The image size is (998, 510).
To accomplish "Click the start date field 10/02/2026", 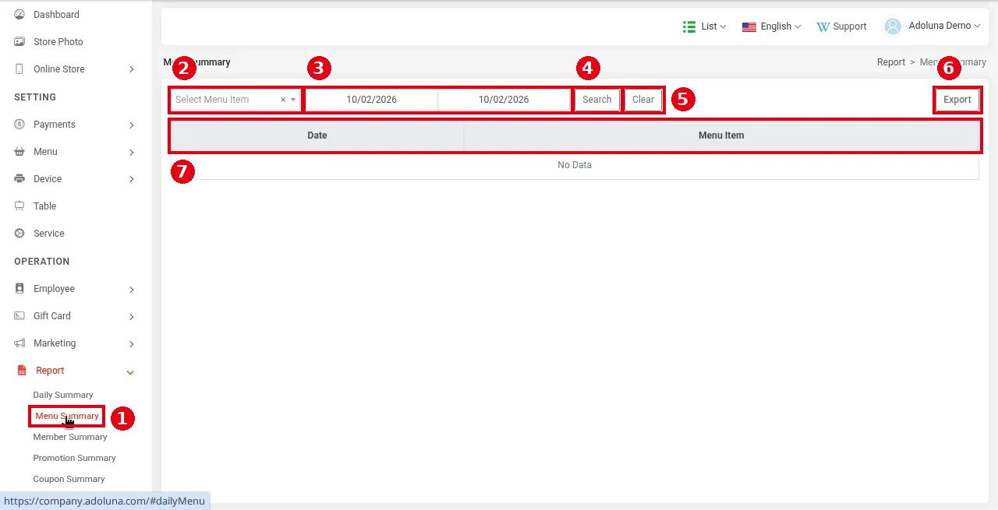I will [372, 100].
